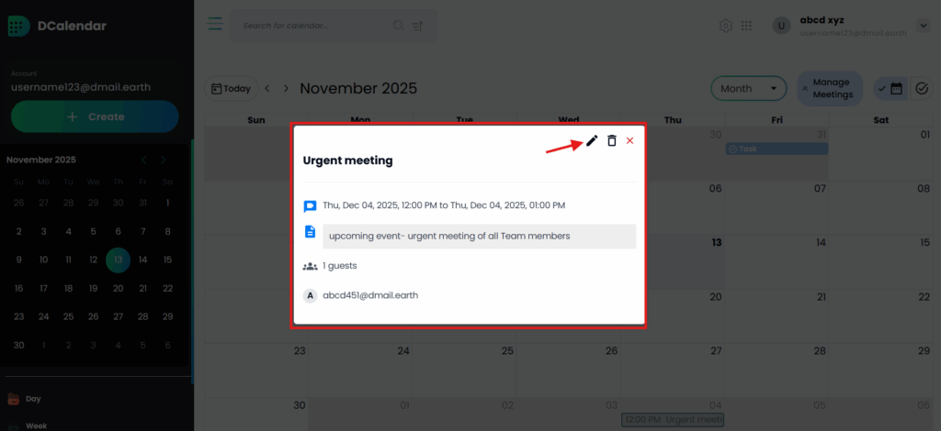Delete event using the trash icon
This screenshot has width=941, height=431.
(x=611, y=140)
